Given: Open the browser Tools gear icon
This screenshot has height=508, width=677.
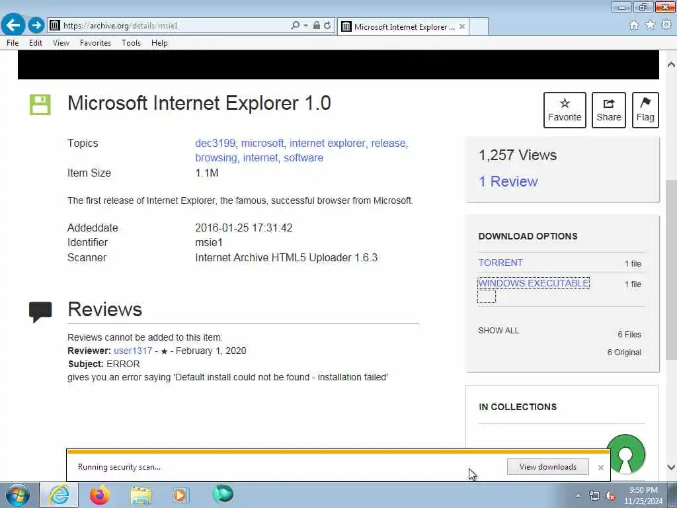Looking at the screenshot, I should pyautogui.click(x=666, y=25).
